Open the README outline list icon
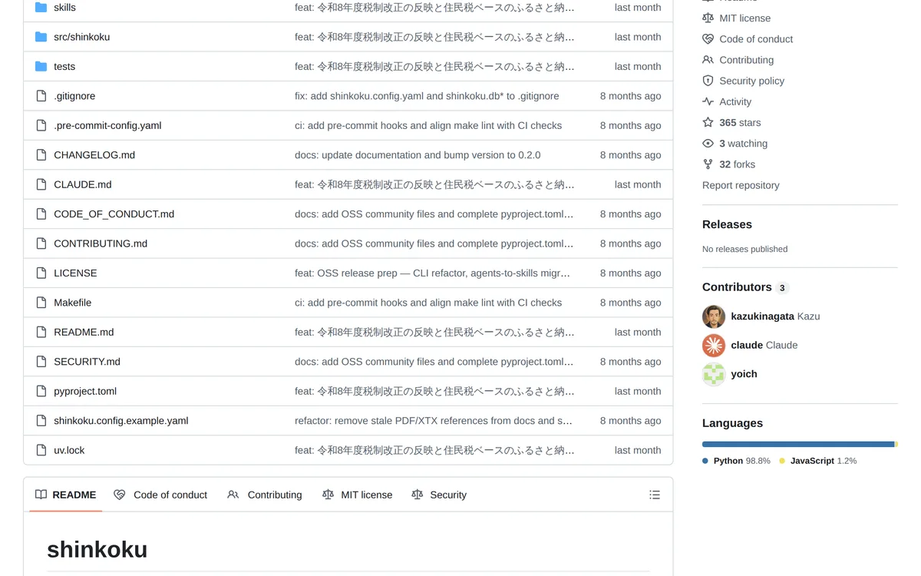The height and width of the screenshot is (576, 921). coord(655,495)
